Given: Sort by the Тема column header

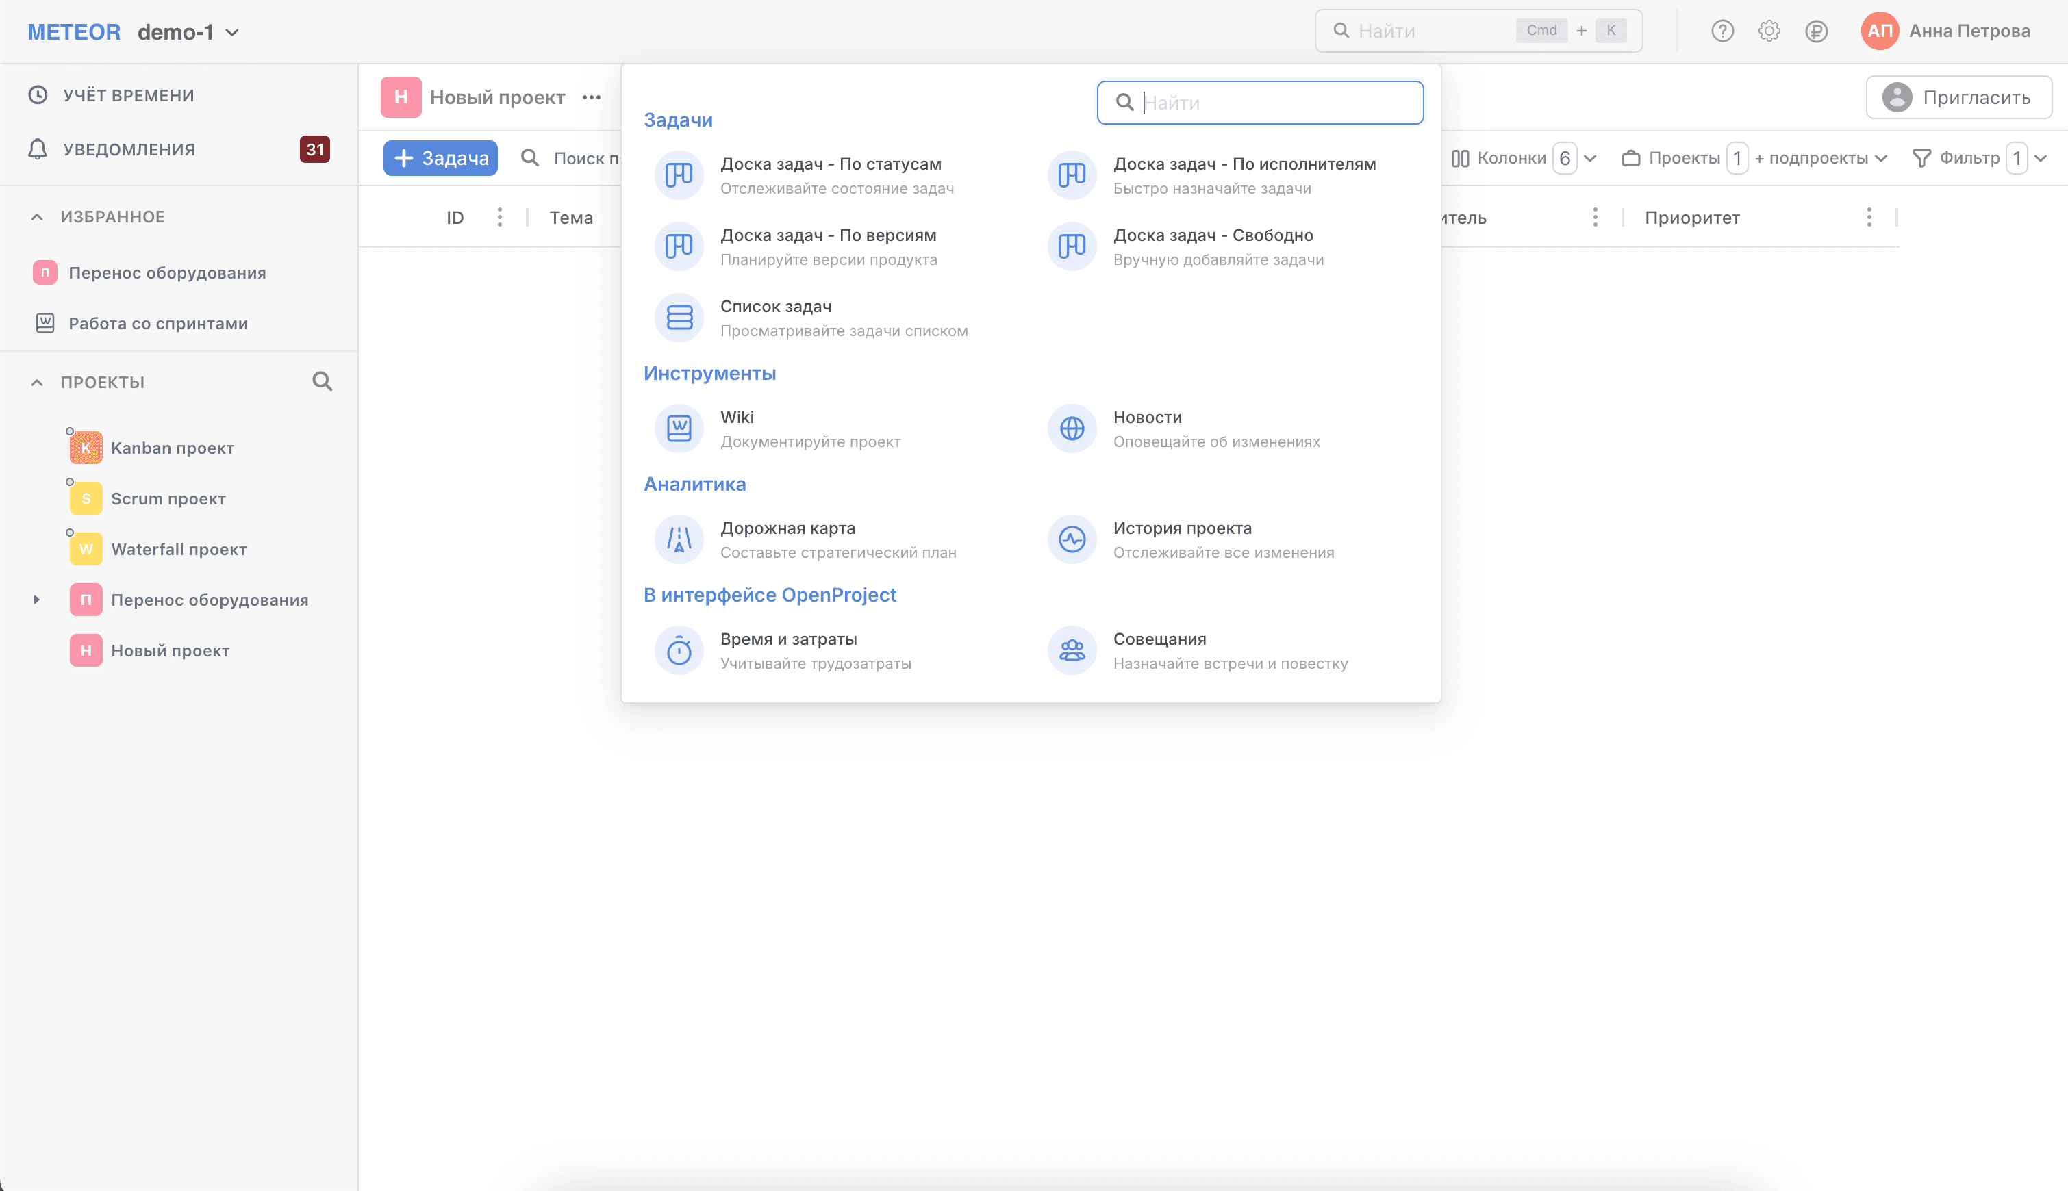Looking at the screenshot, I should pyautogui.click(x=571, y=218).
